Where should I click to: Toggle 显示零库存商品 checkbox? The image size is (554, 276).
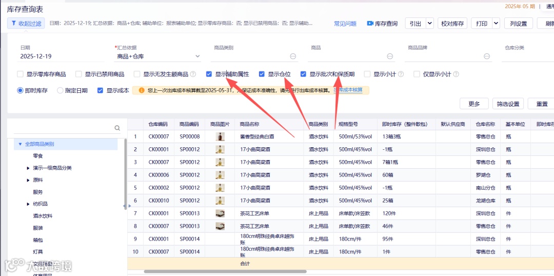(x=20, y=74)
